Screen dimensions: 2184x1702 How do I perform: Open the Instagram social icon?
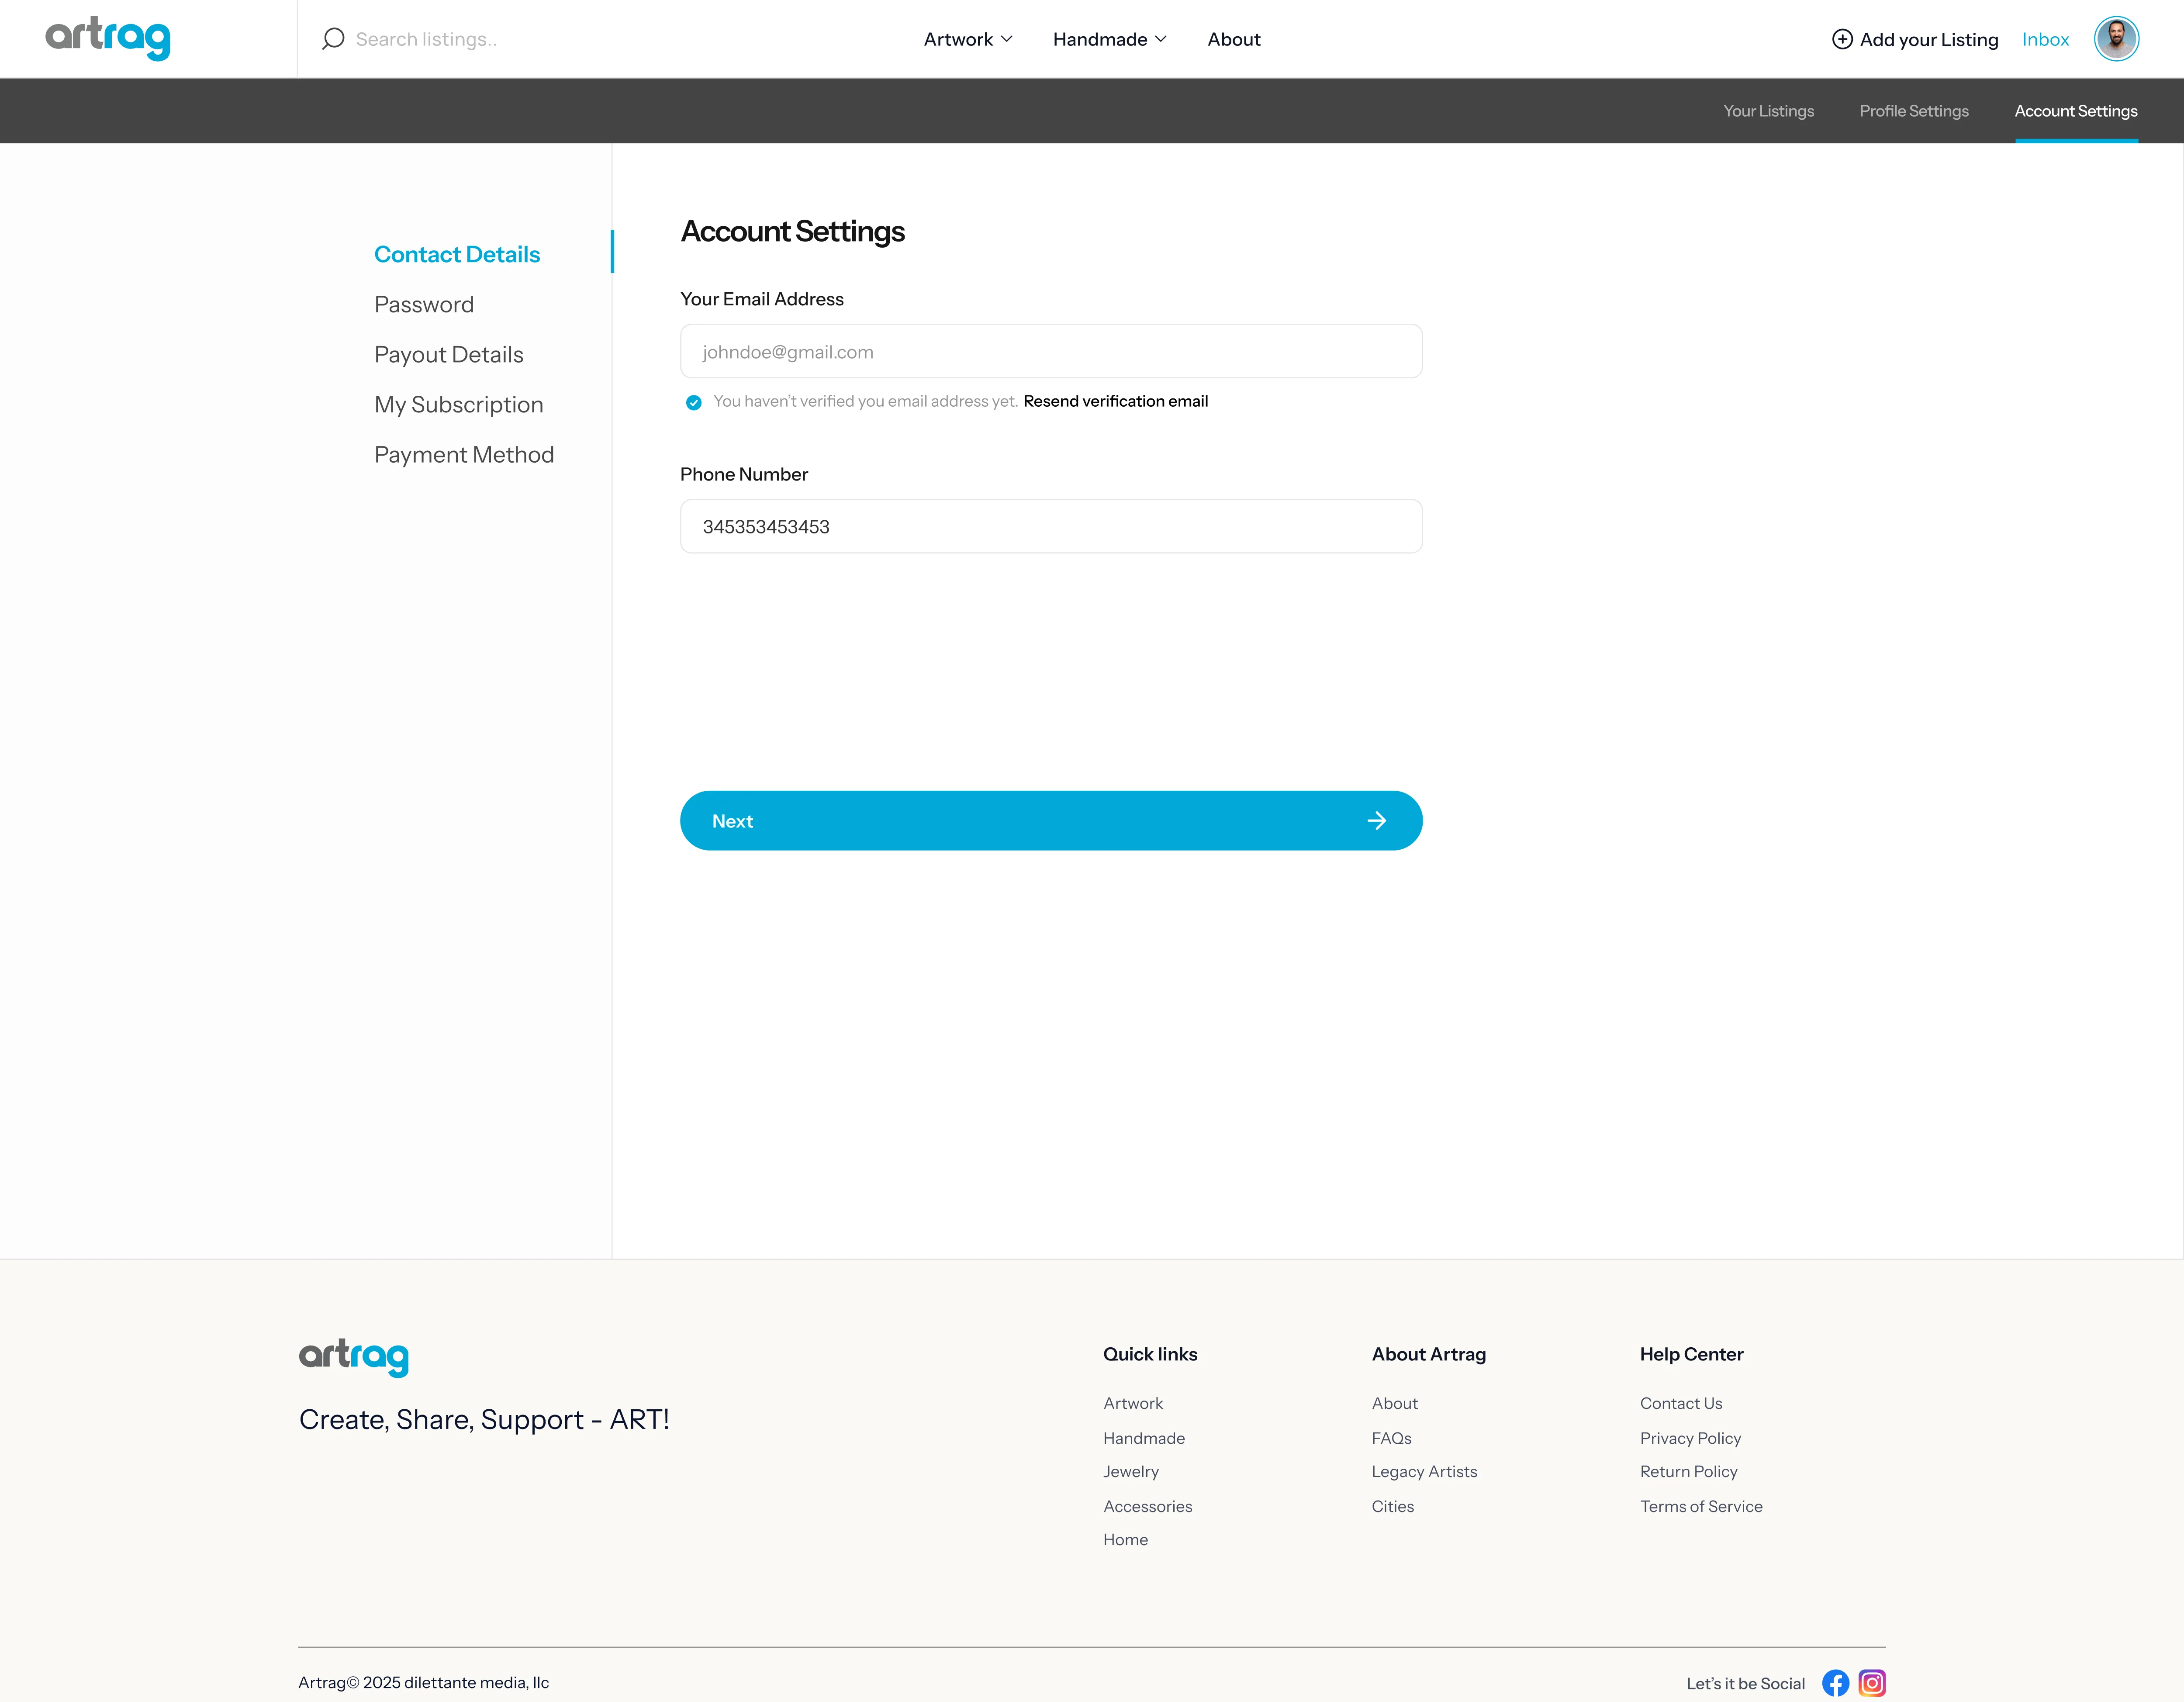click(x=1872, y=1683)
